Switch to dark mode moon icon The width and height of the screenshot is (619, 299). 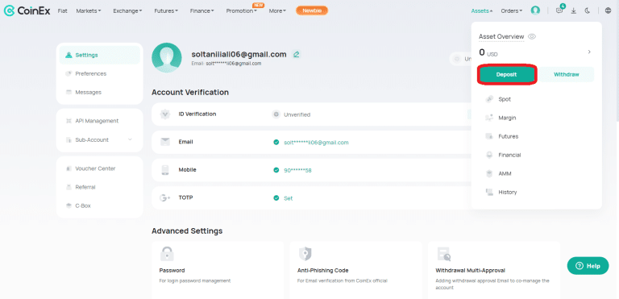click(x=588, y=10)
